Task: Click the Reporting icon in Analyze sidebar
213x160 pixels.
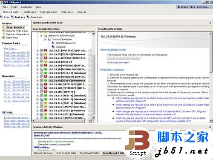Action: [x=4, y=38]
